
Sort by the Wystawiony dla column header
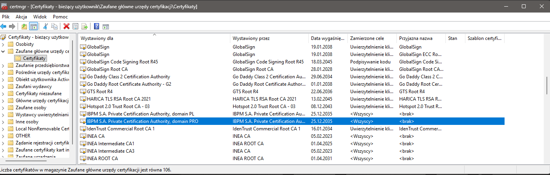154,38
